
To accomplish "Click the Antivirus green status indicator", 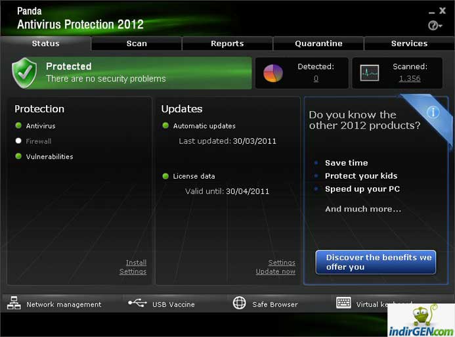I will tap(18, 125).
